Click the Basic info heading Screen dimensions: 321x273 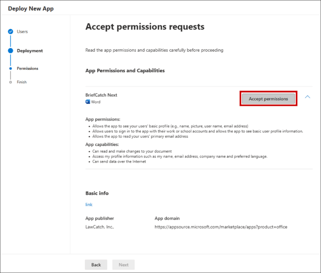point(97,193)
